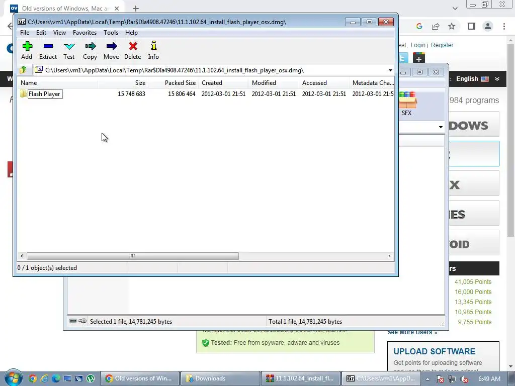This screenshot has height=386, width=515.
Task: Switch to Downloads taskbar window
Action: [x=221, y=378]
